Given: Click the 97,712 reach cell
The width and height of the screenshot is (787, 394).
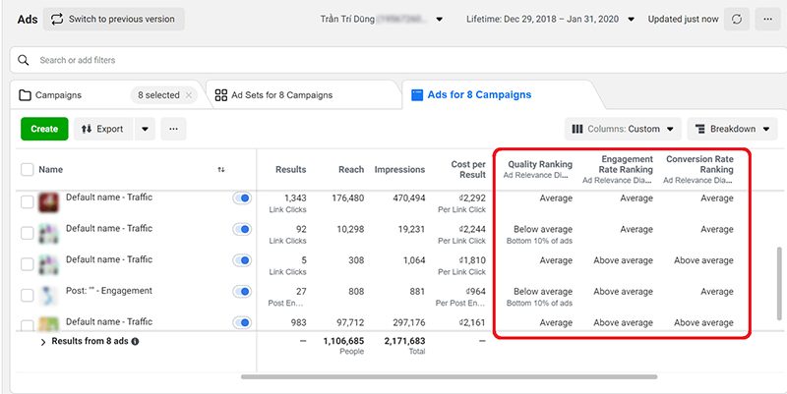Looking at the screenshot, I should [x=350, y=322].
